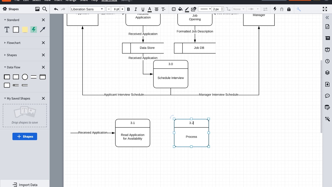The image size is (332, 187).
Task: Open the layers panel icon
Action: tap(327, 73)
